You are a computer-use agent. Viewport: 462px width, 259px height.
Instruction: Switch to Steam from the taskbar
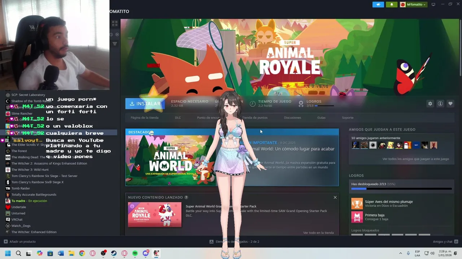point(114,253)
